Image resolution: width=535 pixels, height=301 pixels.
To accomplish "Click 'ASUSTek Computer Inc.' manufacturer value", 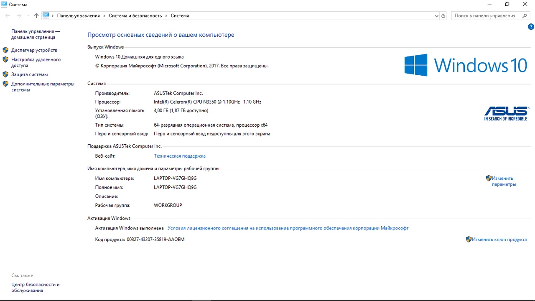I will (x=178, y=93).
